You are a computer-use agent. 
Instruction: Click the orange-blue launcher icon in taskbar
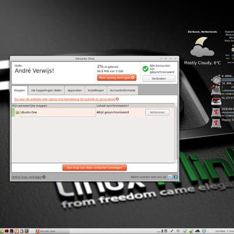coord(26,231)
